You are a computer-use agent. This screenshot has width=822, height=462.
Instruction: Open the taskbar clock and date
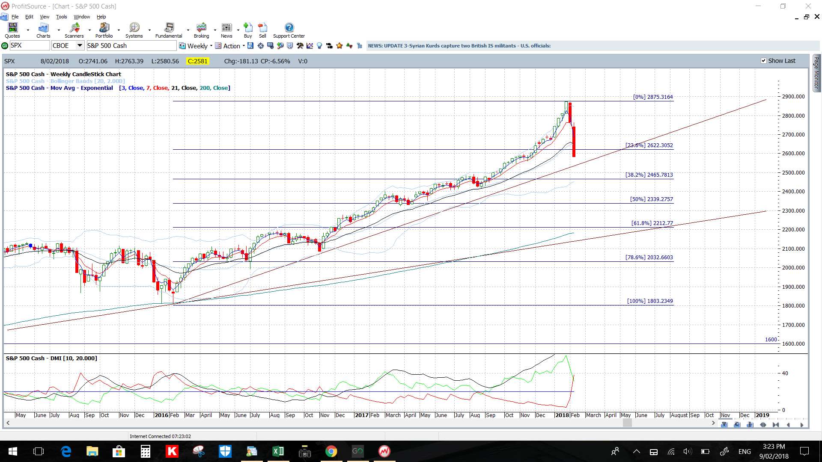point(774,451)
